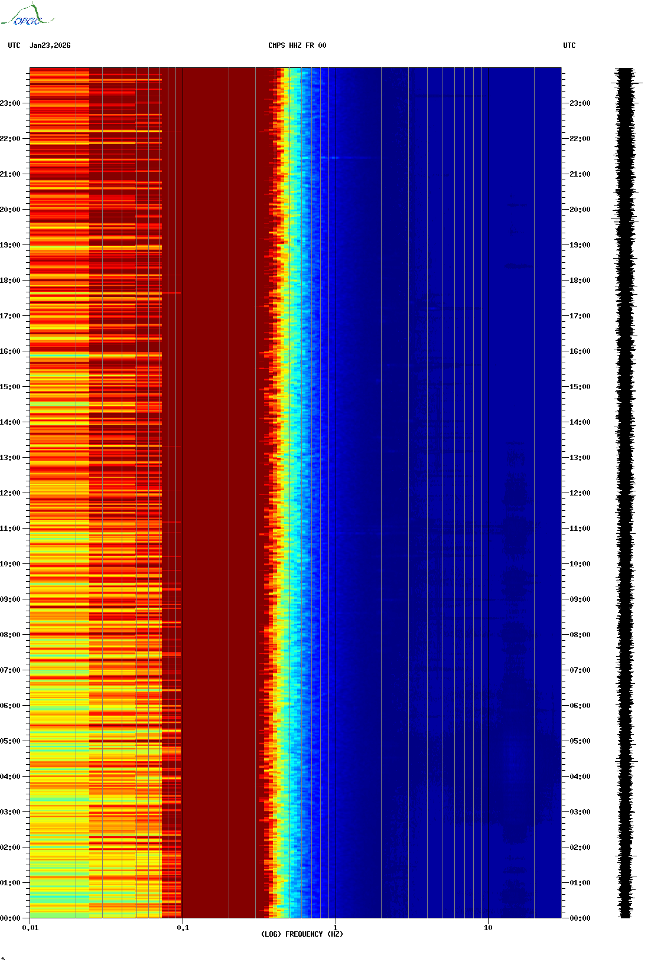Select the Jan23,2026 date label

50,45
